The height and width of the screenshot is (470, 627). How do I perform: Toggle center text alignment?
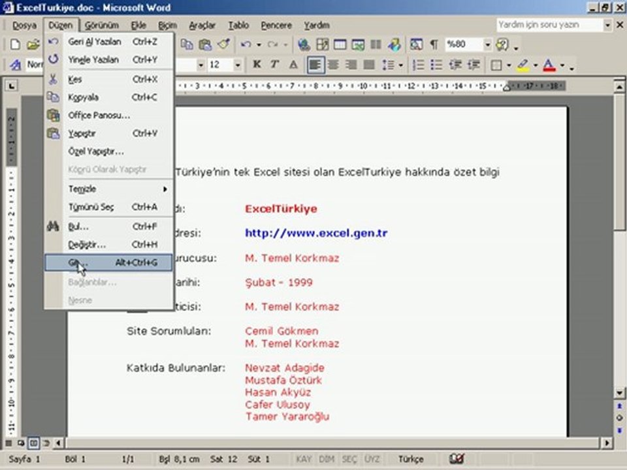pos(333,65)
